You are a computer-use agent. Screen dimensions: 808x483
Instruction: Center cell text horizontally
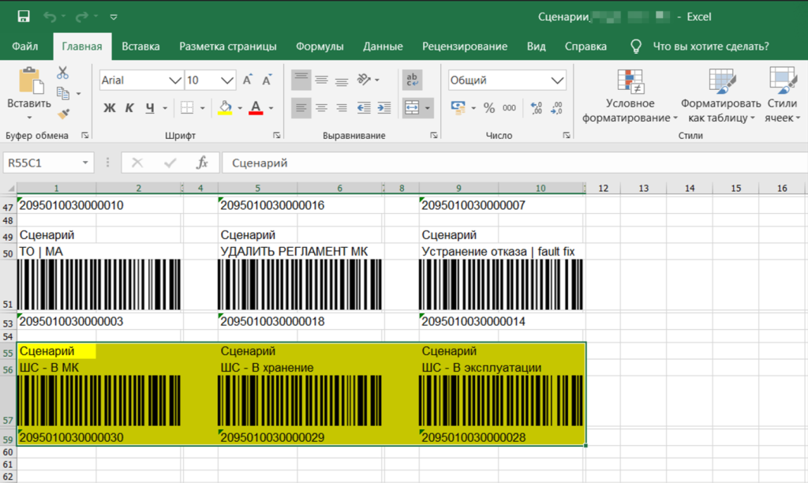pyautogui.click(x=322, y=108)
